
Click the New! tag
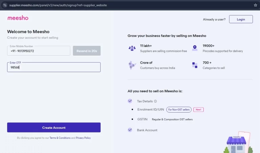click(198, 110)
